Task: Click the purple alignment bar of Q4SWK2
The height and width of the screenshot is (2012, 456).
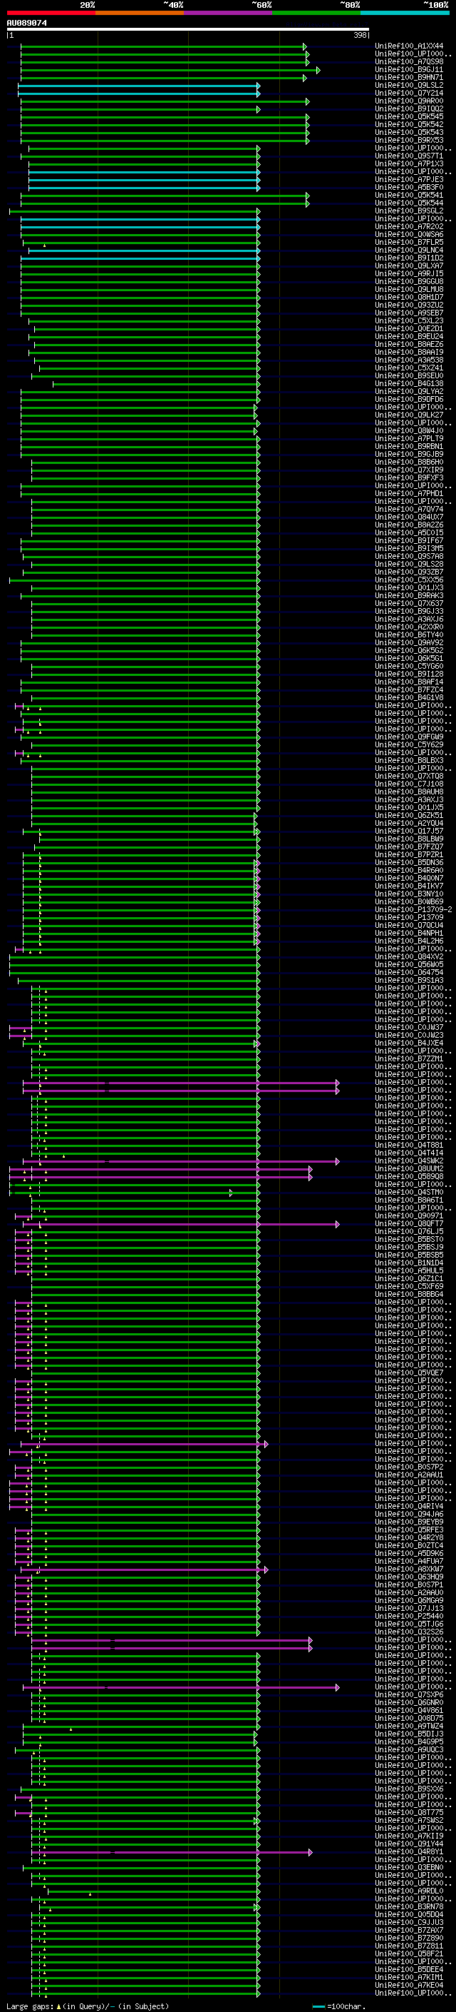Action: (x=180, y=1161)
